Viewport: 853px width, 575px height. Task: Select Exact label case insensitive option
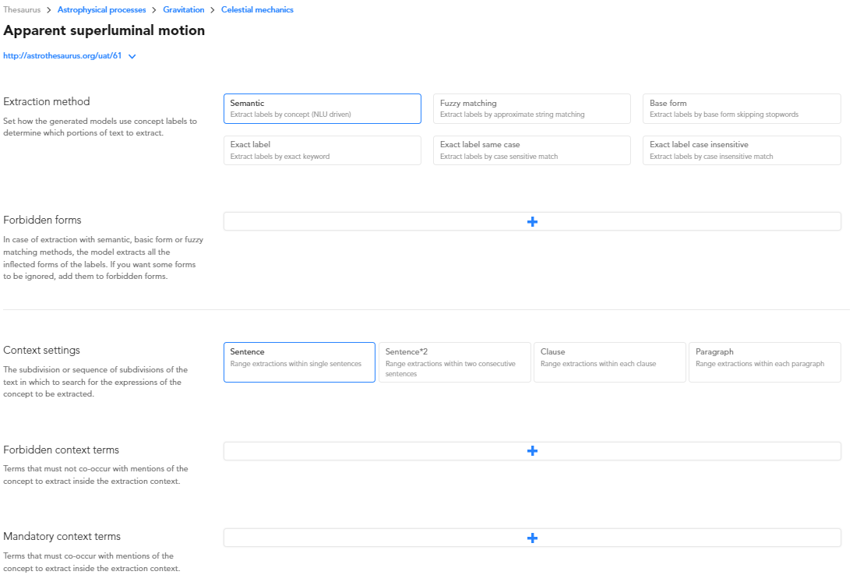741,150
